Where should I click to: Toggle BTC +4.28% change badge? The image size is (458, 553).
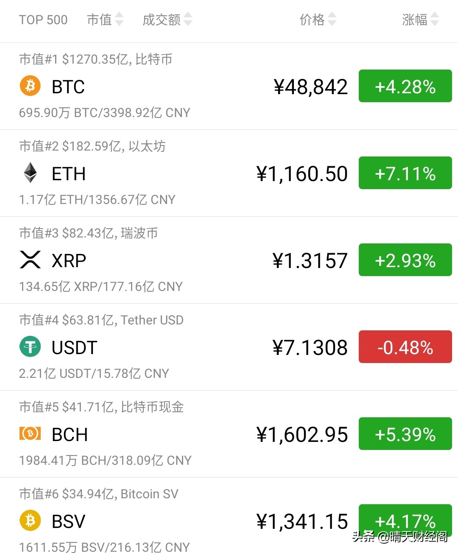click(405, 86)
